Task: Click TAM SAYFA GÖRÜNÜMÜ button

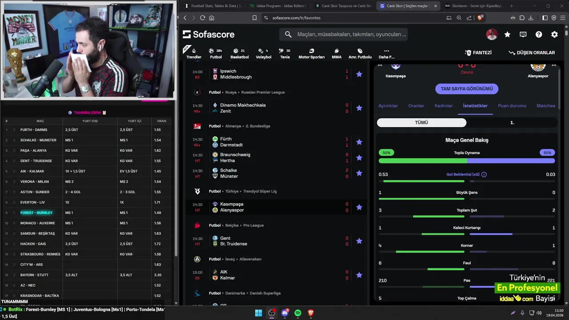Action: [467, 88]
